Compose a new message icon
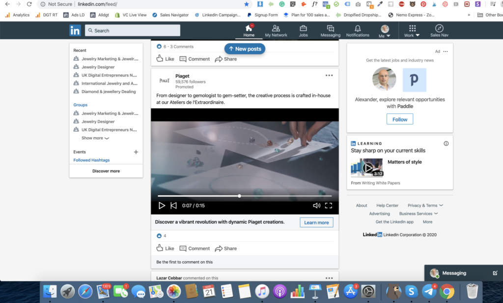Viewport: 503px width, 303px height. point(495,273)
